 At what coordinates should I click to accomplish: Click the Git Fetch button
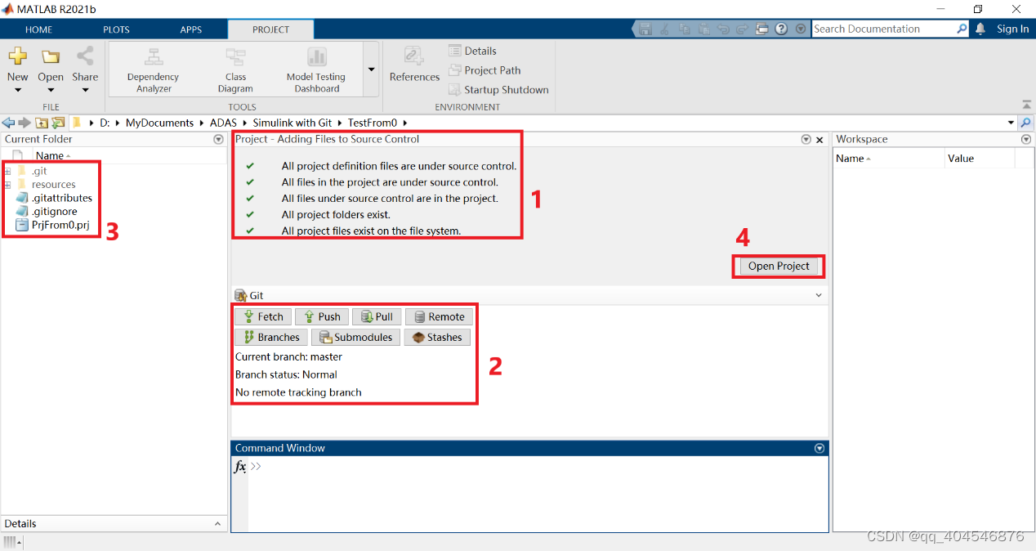tap(263, 316)
